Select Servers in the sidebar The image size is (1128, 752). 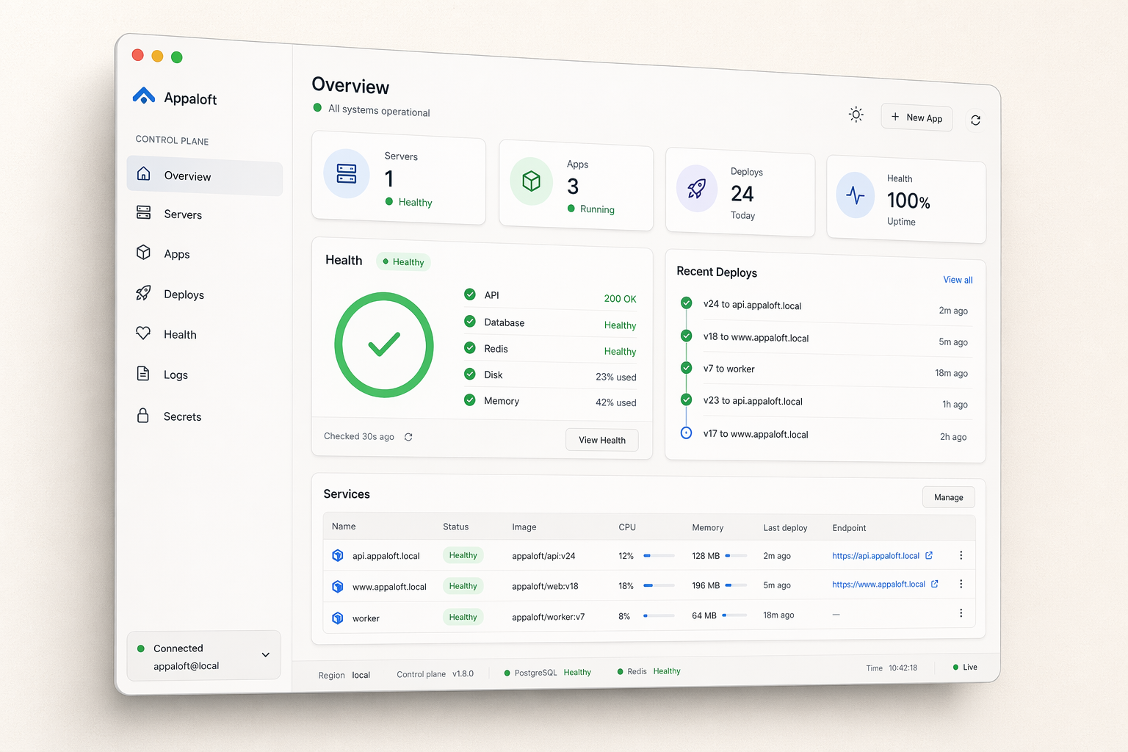(182, 214)
